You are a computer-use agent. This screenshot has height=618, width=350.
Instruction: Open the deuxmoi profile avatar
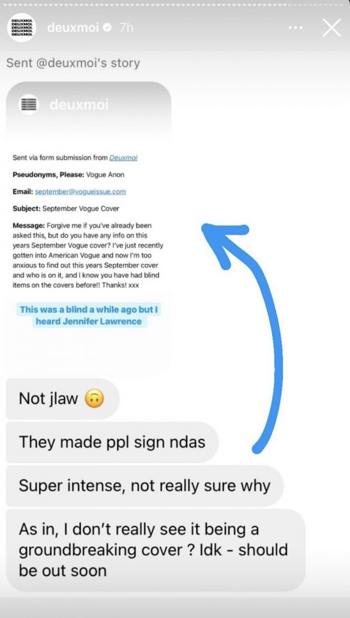22,28
